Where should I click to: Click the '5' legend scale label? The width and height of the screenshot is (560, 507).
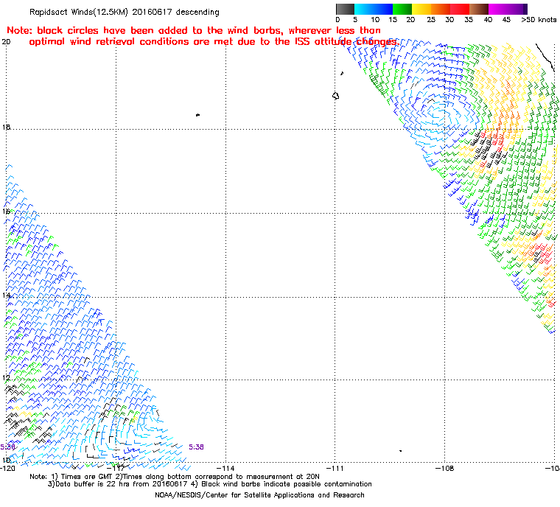pos(355,20)
